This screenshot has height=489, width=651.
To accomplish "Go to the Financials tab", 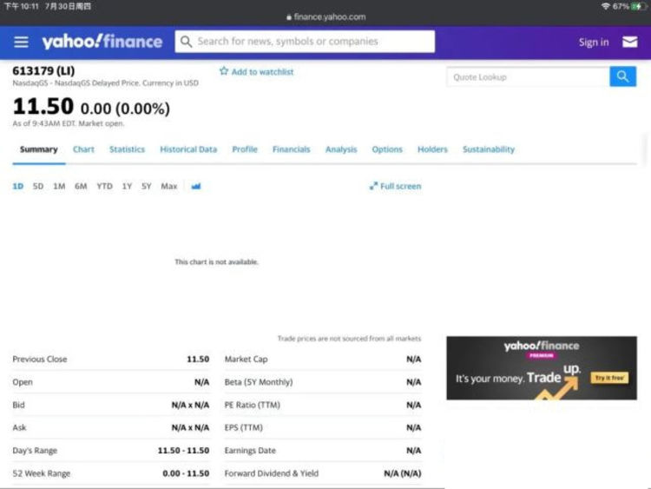I will click(x=291, y=149).
